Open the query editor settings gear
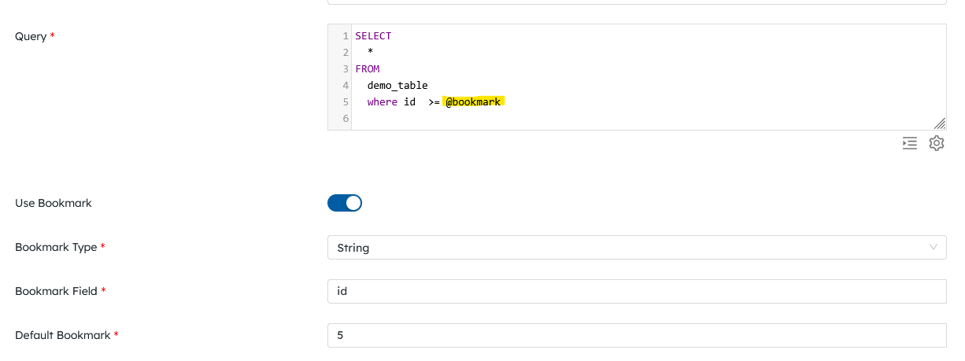The width and height of the screenshot is (965, 361). pyautogui.click(x=936, y=143)
